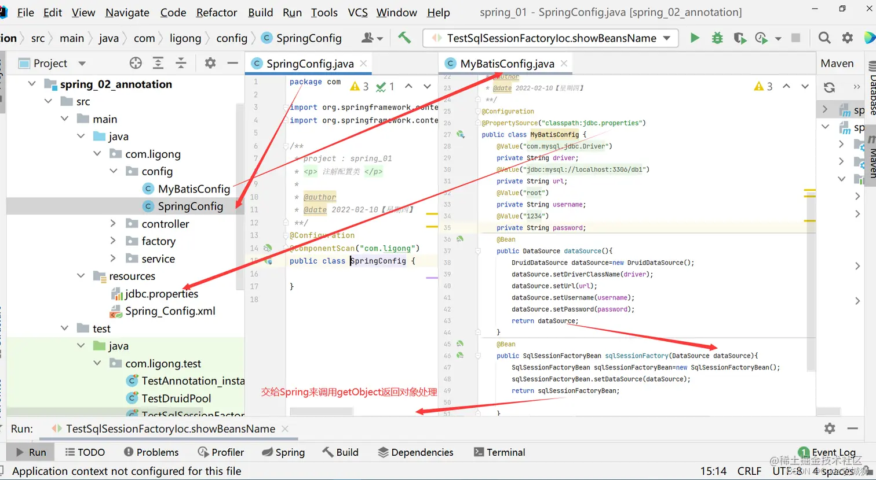This screenshot has width=876, height=480.
Task: Open the Tools menu
Action: (324, 12)
